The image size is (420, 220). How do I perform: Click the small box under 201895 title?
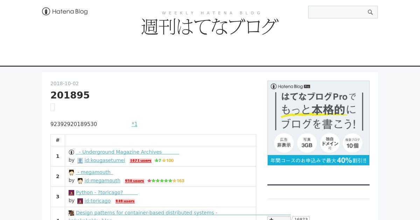pos(52,107)
